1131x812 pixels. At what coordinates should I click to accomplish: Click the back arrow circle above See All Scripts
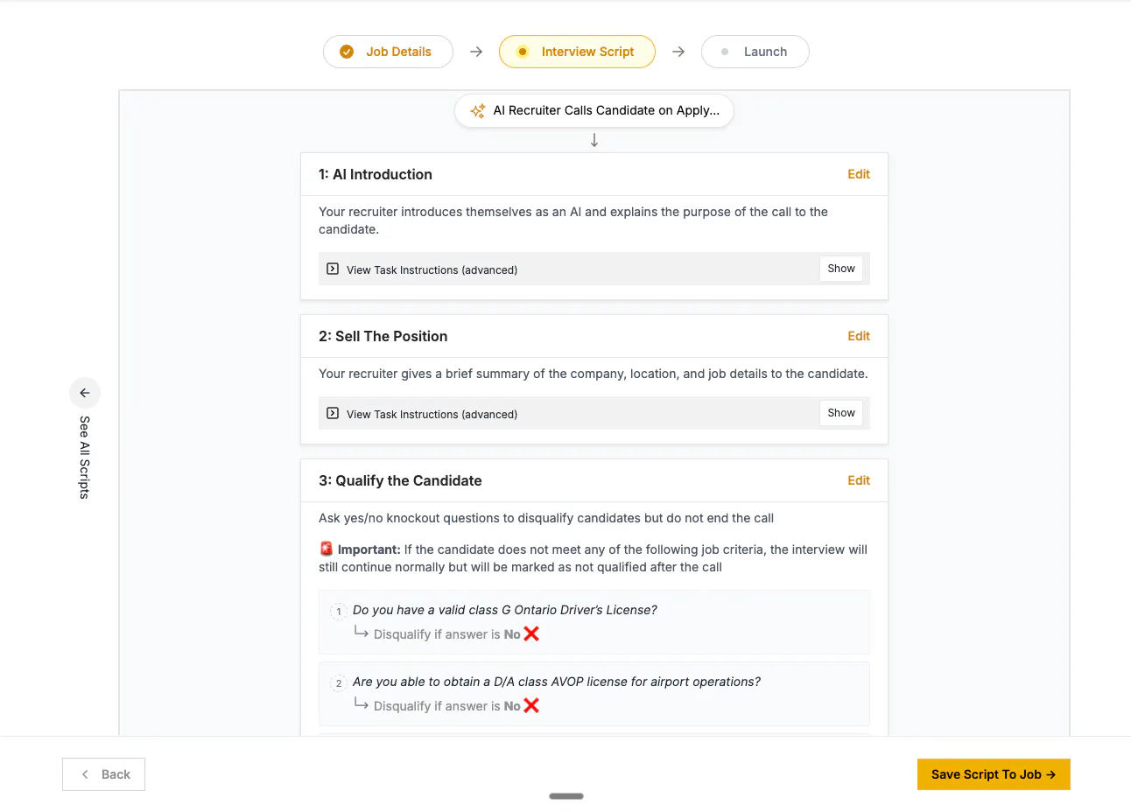pos(85,393)
